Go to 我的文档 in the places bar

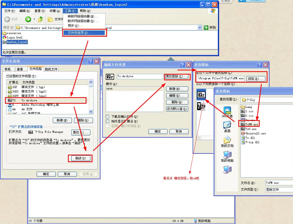click(x=227, y=142)
